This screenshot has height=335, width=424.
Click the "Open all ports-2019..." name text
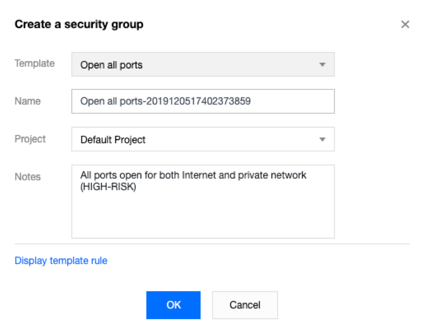(165, 101)
